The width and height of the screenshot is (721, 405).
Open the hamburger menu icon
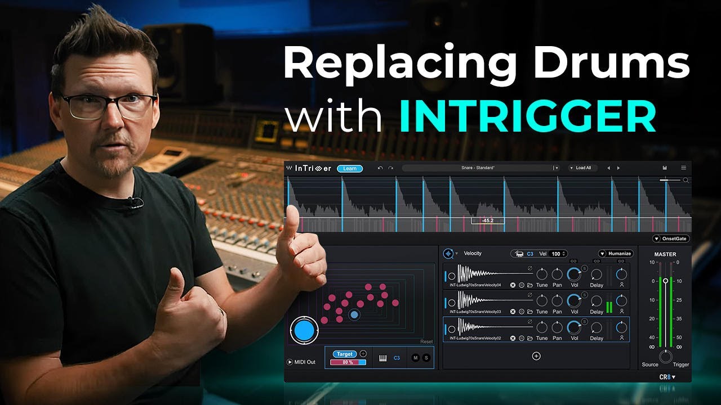point(684,168)
